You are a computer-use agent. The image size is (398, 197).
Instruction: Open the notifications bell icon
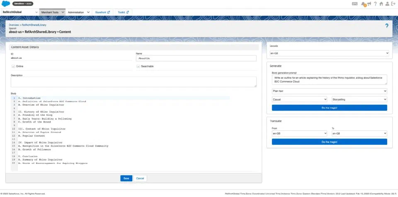point(363,4)
